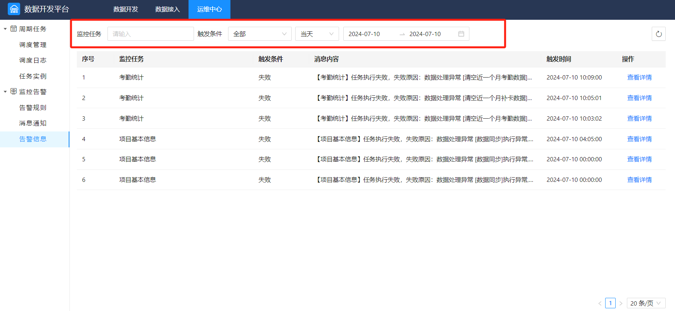Collapse the 周期任务 tree section
The height and width of the screenshot is (311, 675).
coord(5,29)
